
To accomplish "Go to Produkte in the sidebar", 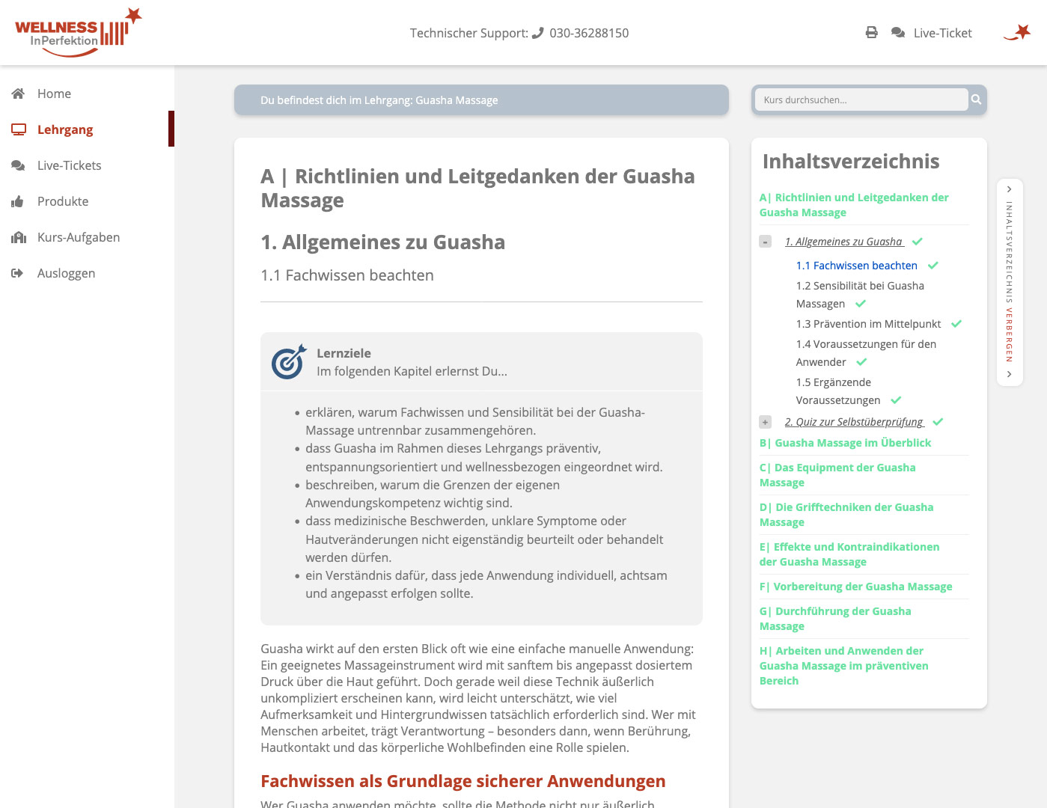I will pos(63,201).
